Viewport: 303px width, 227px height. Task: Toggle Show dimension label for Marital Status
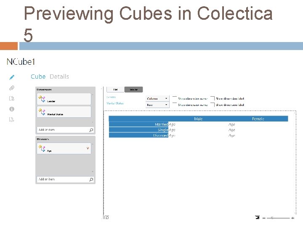point(213,105)
